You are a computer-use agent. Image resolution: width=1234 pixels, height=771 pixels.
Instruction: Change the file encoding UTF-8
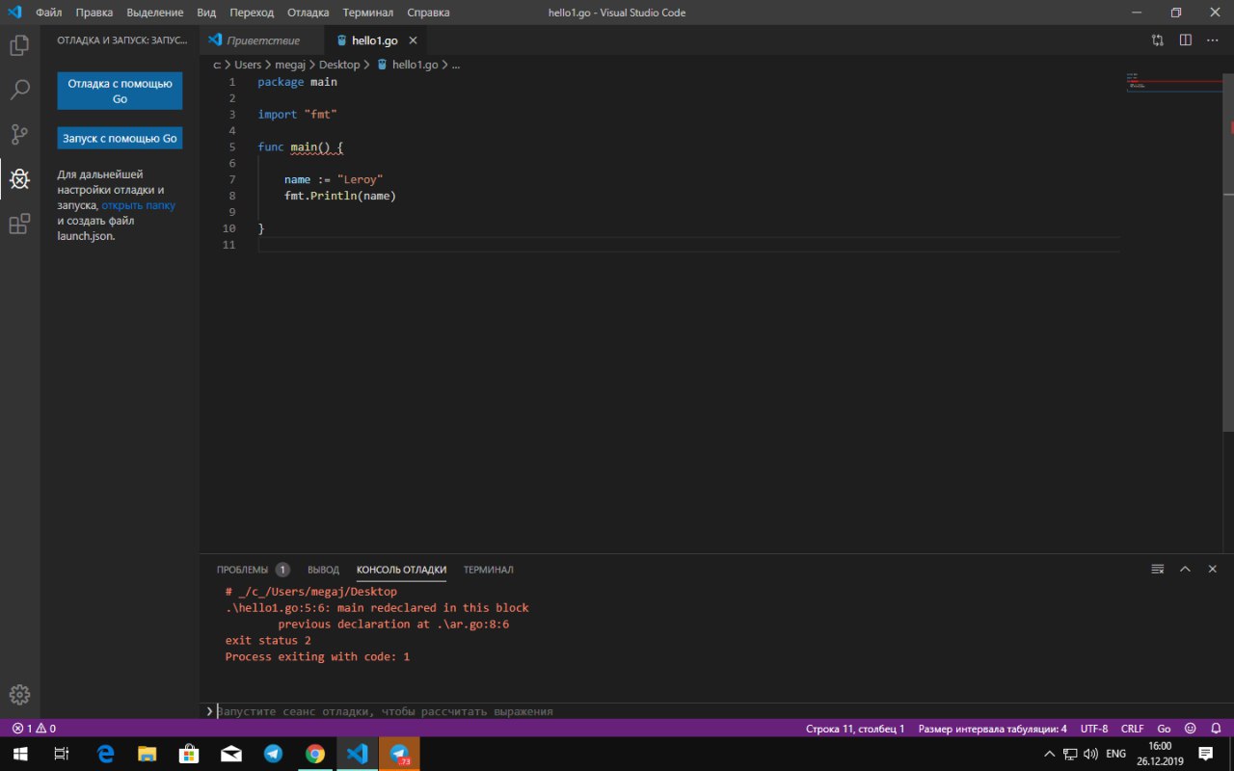coord(1094,729)
